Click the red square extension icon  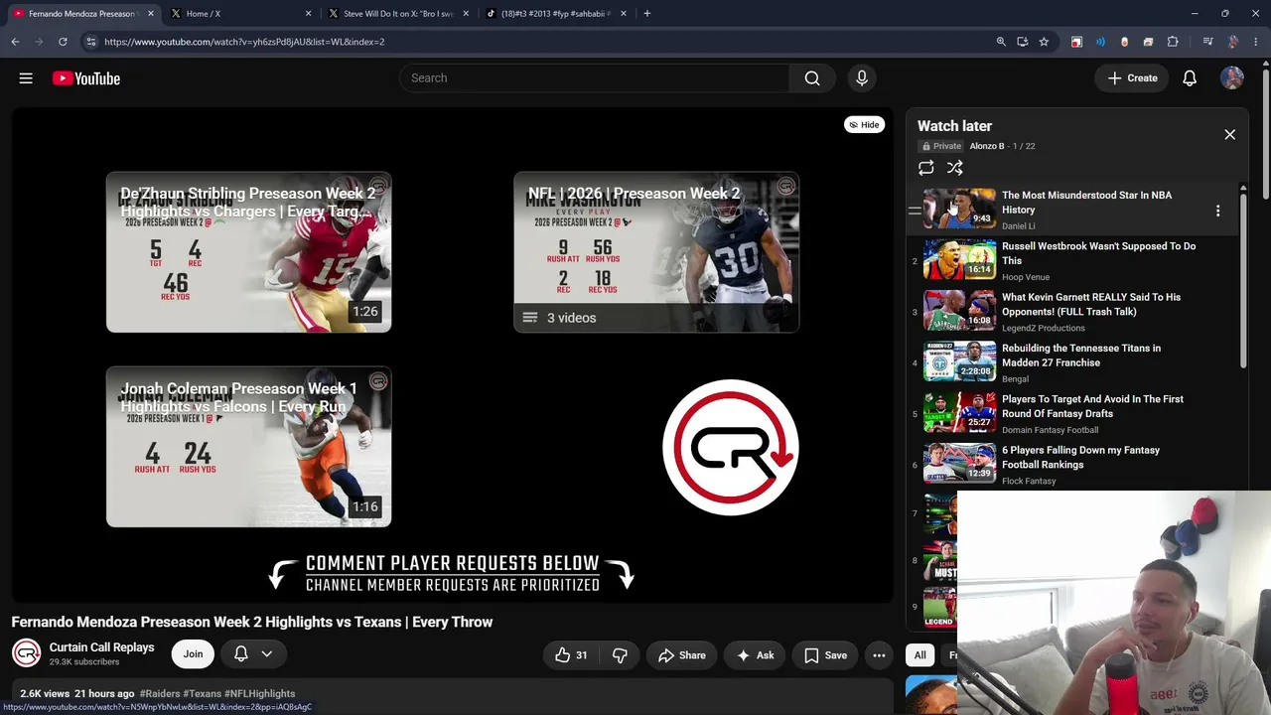coord(1076,42)
